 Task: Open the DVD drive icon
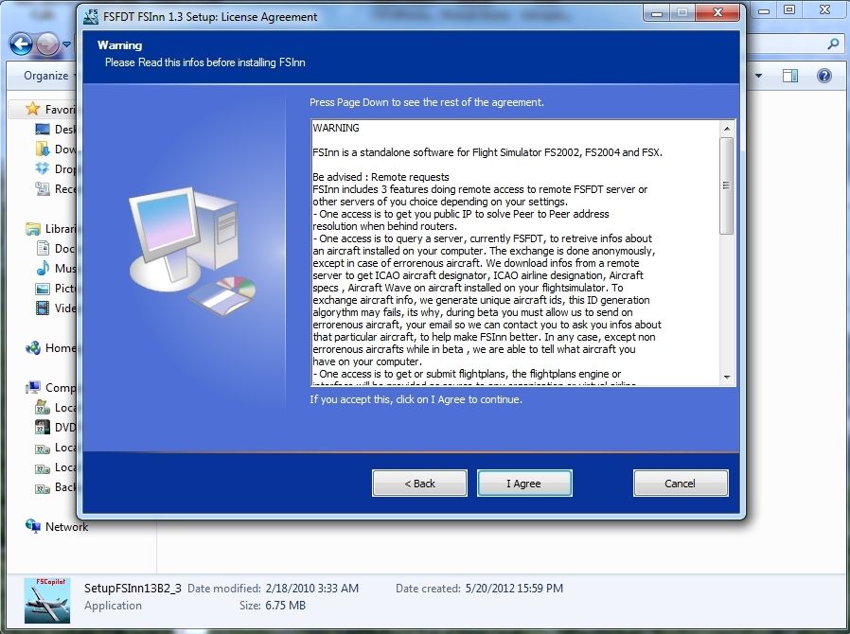tap(43, 427)
